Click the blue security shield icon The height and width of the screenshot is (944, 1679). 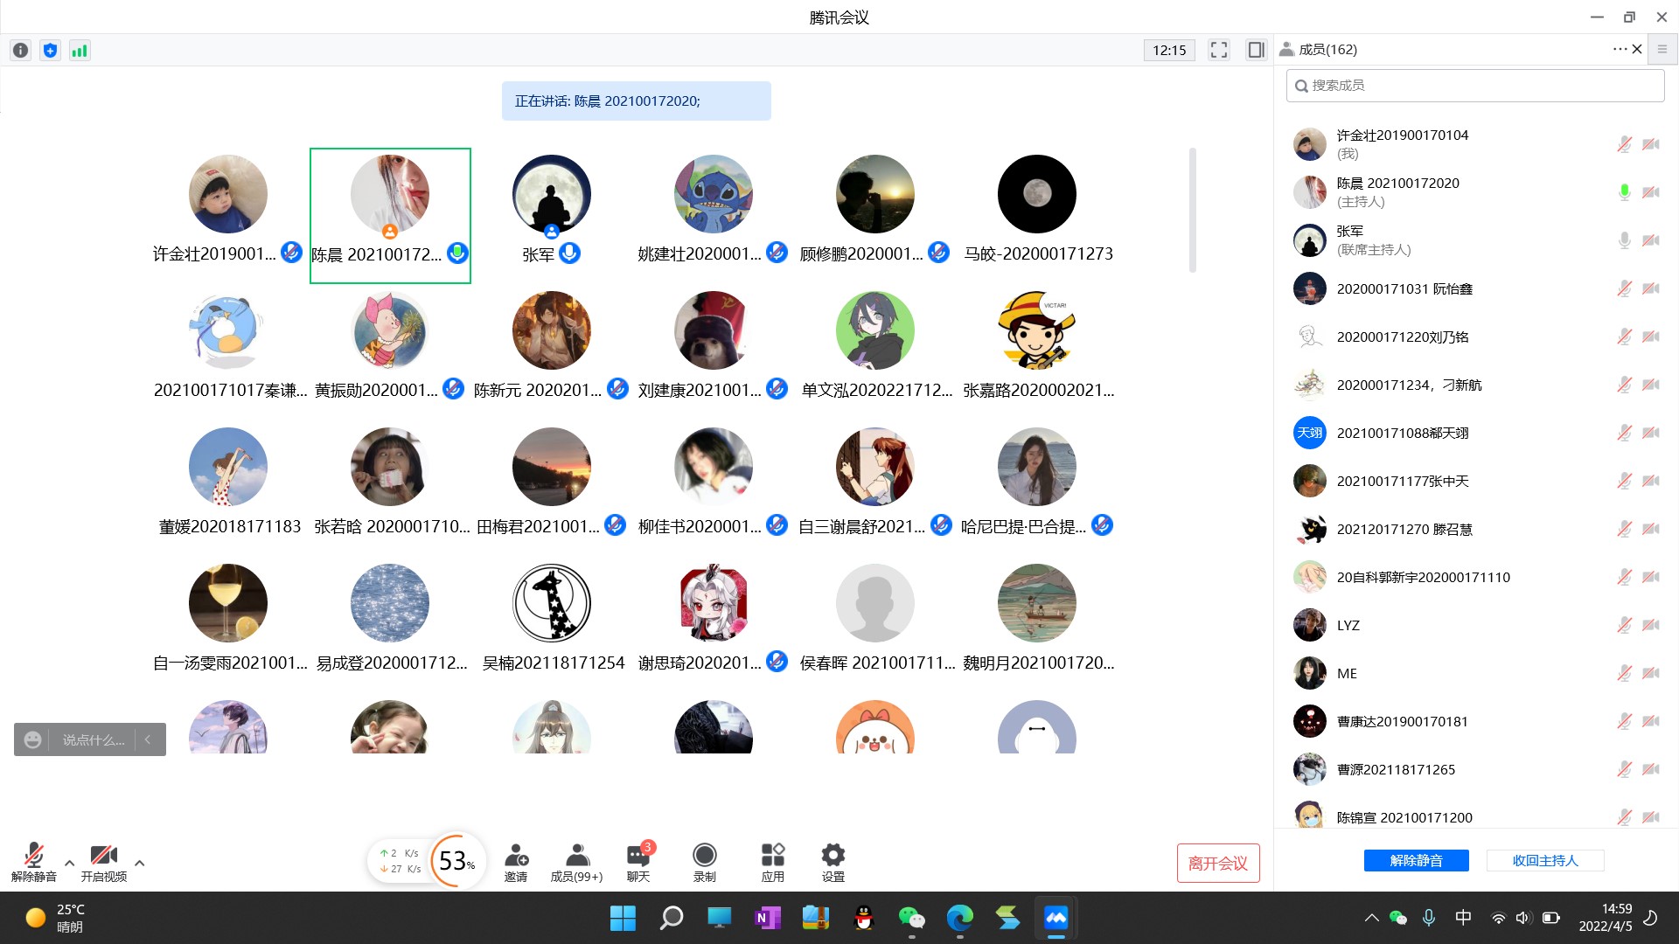pyautogui.click(x=51, y=51)
